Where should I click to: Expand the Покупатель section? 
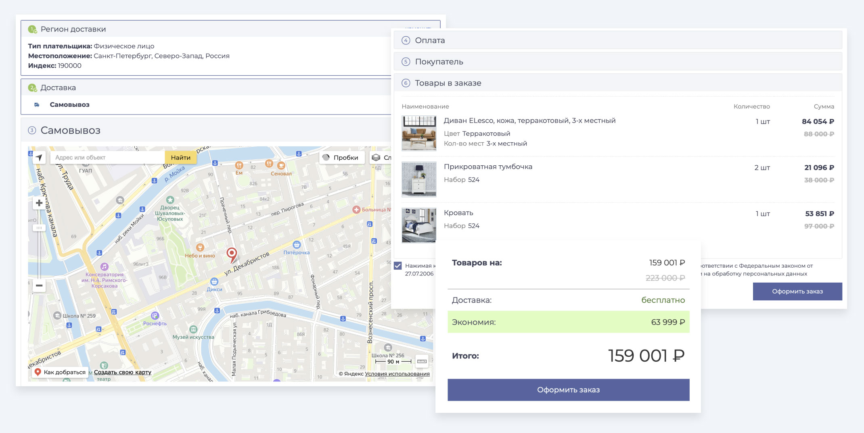[439, 62]
